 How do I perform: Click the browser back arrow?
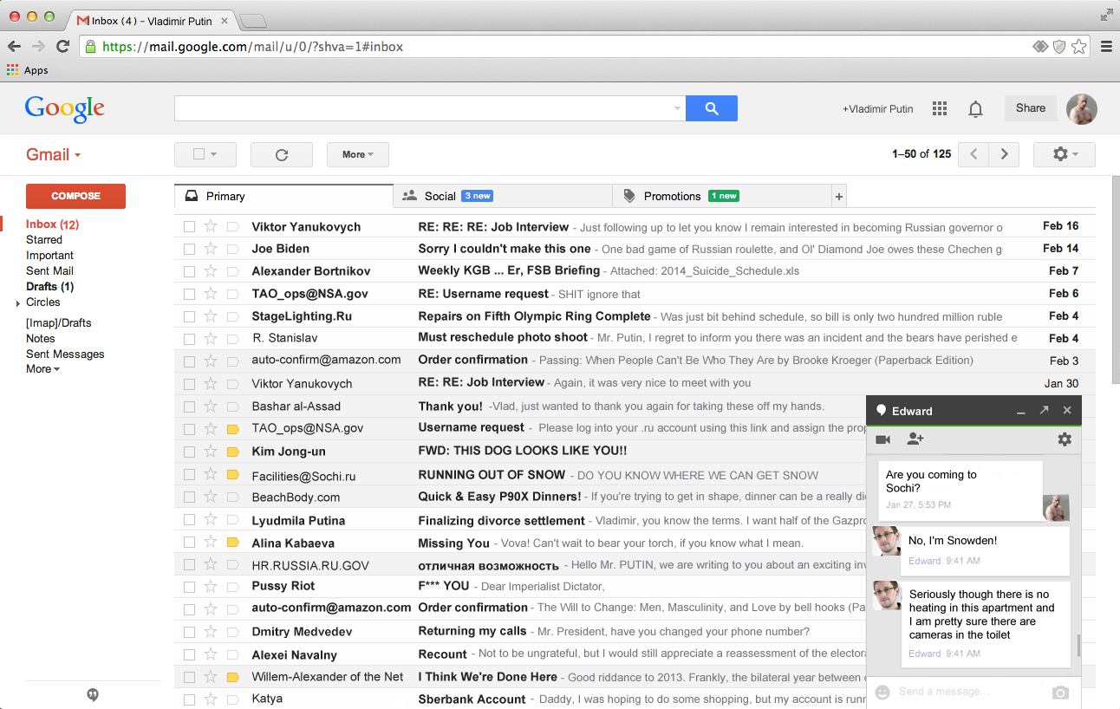pos(15,47)
